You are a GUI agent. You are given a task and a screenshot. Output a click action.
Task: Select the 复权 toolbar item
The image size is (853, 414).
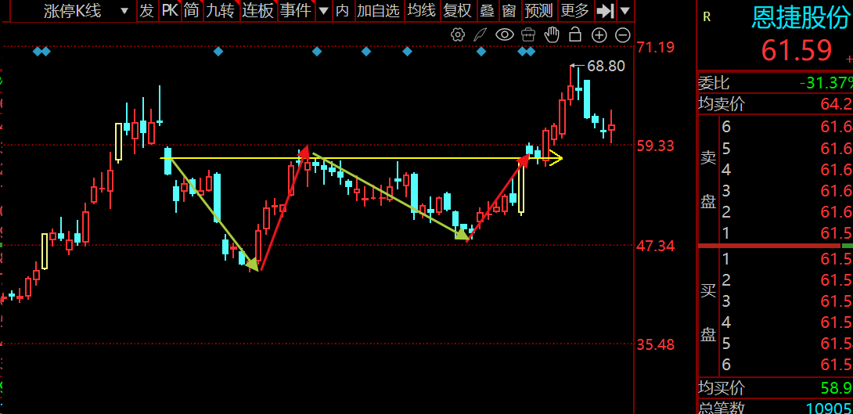[457, 10]
